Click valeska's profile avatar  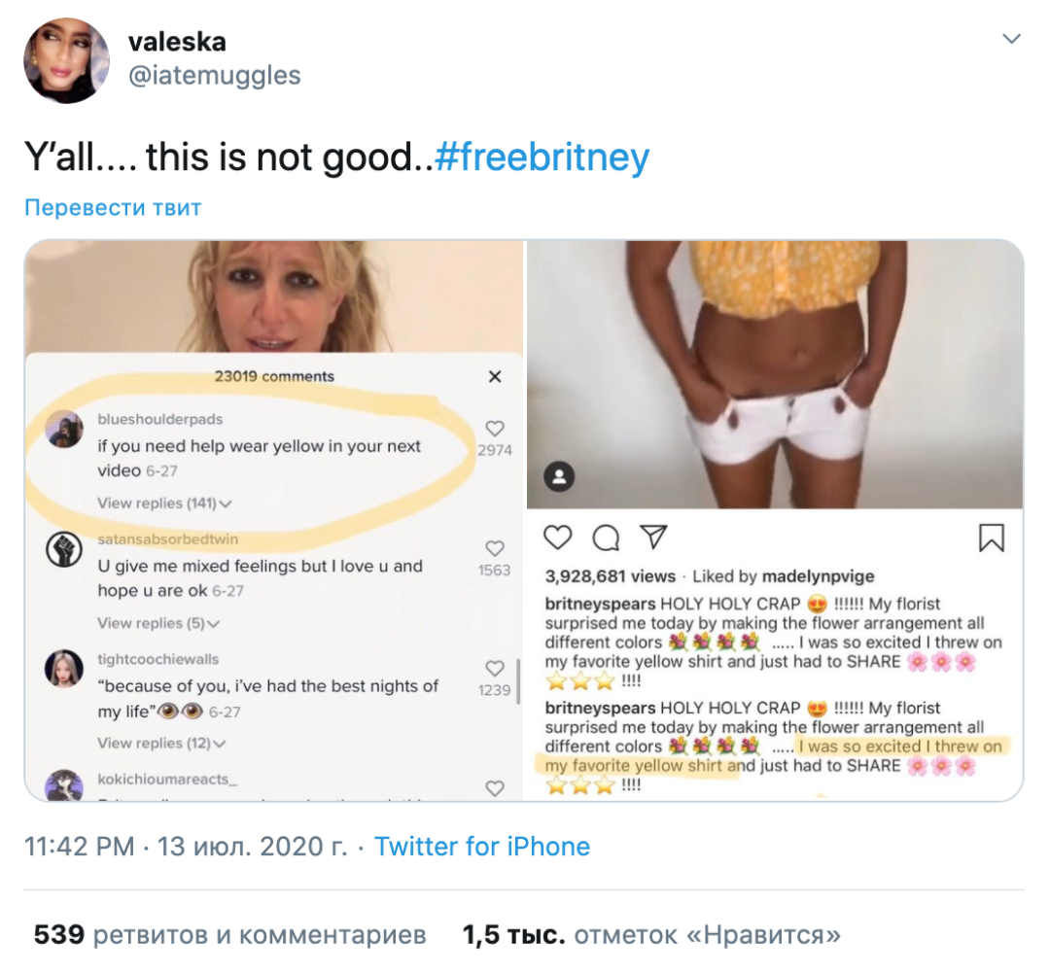[65, 59]
